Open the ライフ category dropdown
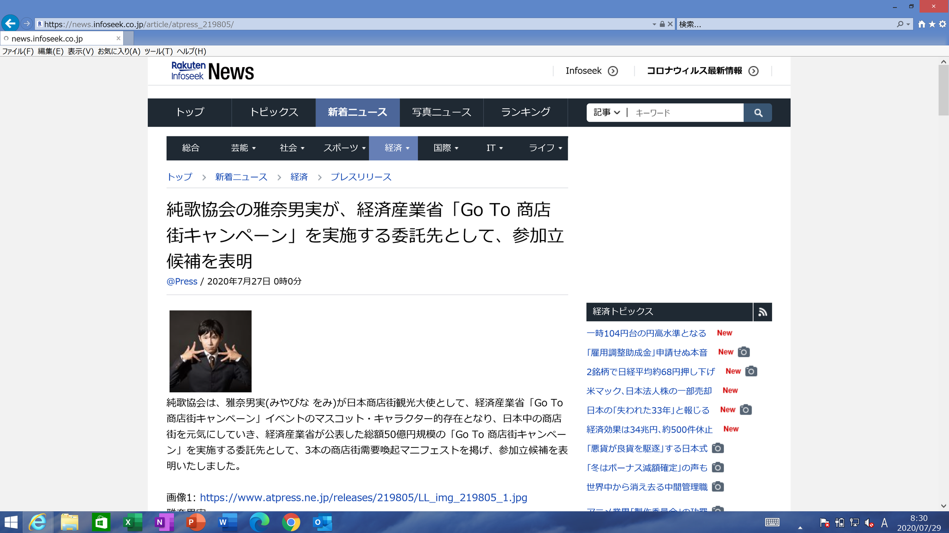 [x=545, y=148]
